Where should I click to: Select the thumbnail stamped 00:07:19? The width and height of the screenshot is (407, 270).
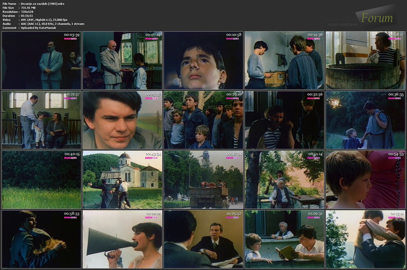pos(122,61)
